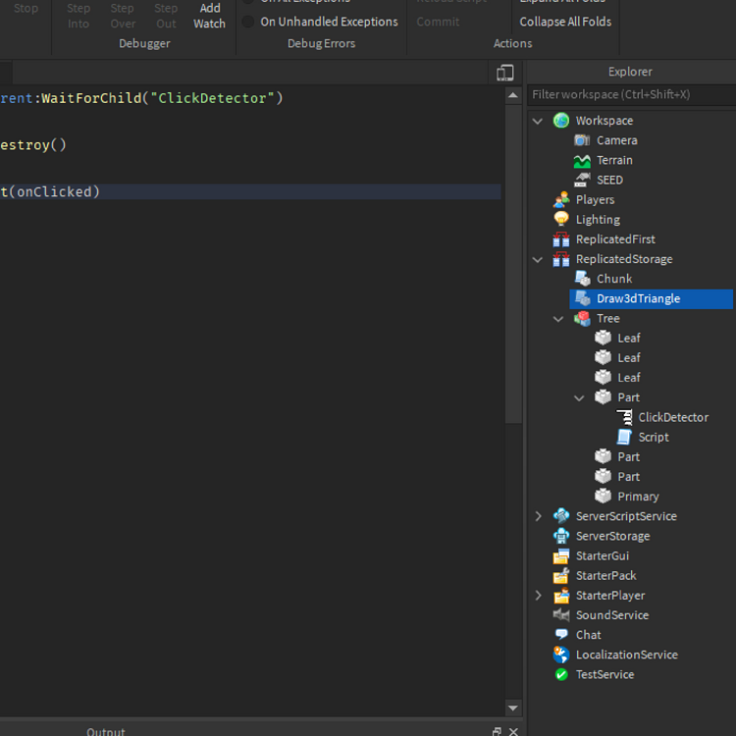Collapse the Part with ClickDetector

(579, 398)
